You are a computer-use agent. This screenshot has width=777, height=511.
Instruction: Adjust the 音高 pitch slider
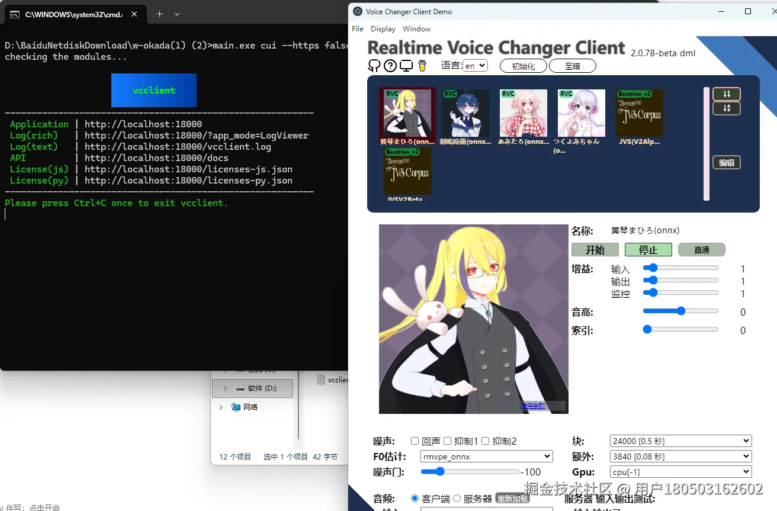(x=680, y=311)
